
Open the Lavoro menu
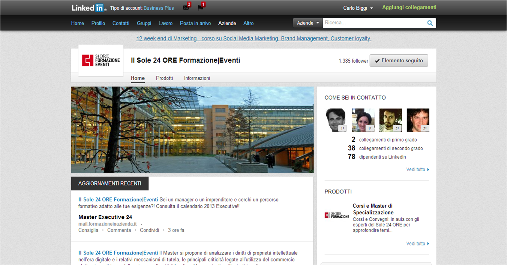[x=165, y=23]
